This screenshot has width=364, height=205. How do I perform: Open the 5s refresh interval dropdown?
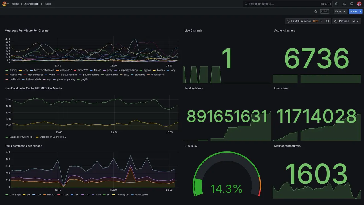pos(356,21)
